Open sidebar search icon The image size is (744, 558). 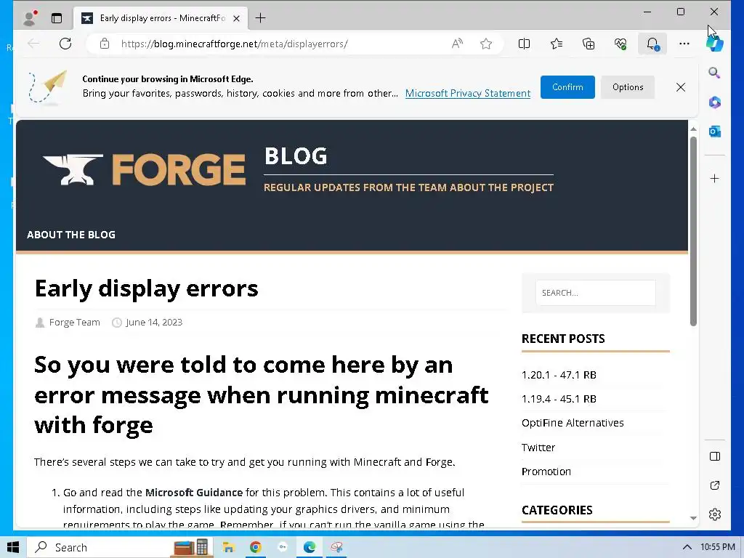pos(715,73)
